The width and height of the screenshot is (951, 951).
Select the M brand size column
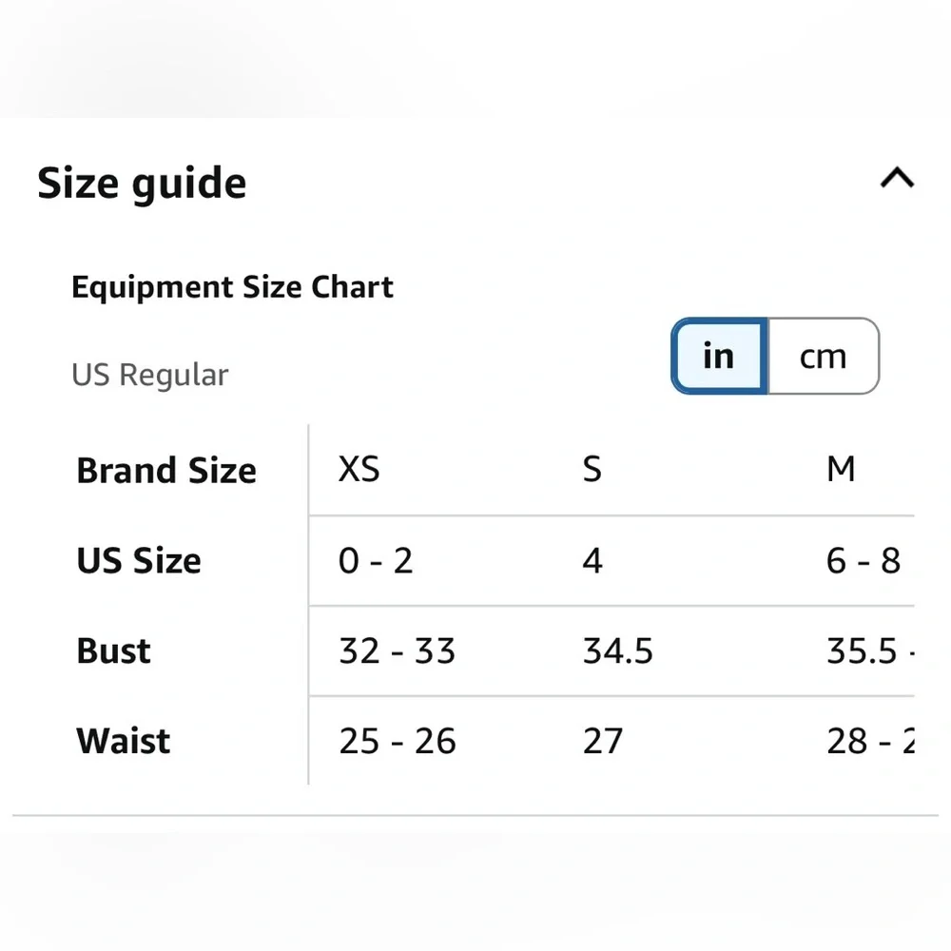[x=841, y=470]
